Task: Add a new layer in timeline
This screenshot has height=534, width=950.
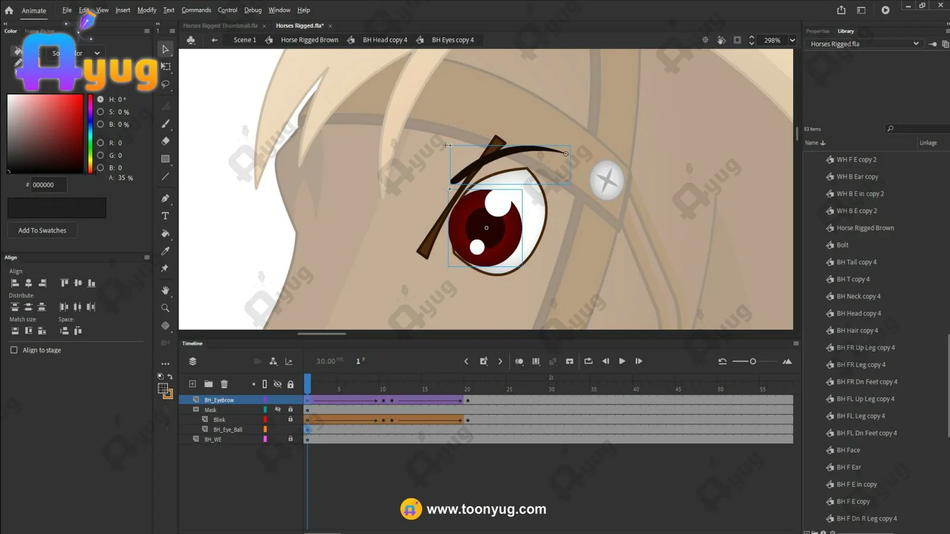Action: pos(192,384)
